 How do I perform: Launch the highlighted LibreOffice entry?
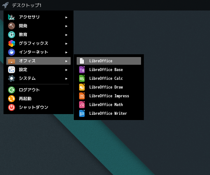(x=109, y=61)
